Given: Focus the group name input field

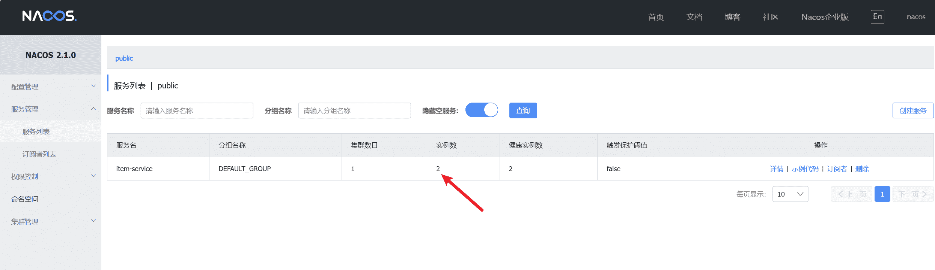Looking at the screenshot, I should [354, 110].
